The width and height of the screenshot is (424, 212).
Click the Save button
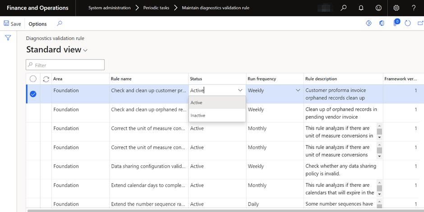pyautogui.click(x=12, y=24)
